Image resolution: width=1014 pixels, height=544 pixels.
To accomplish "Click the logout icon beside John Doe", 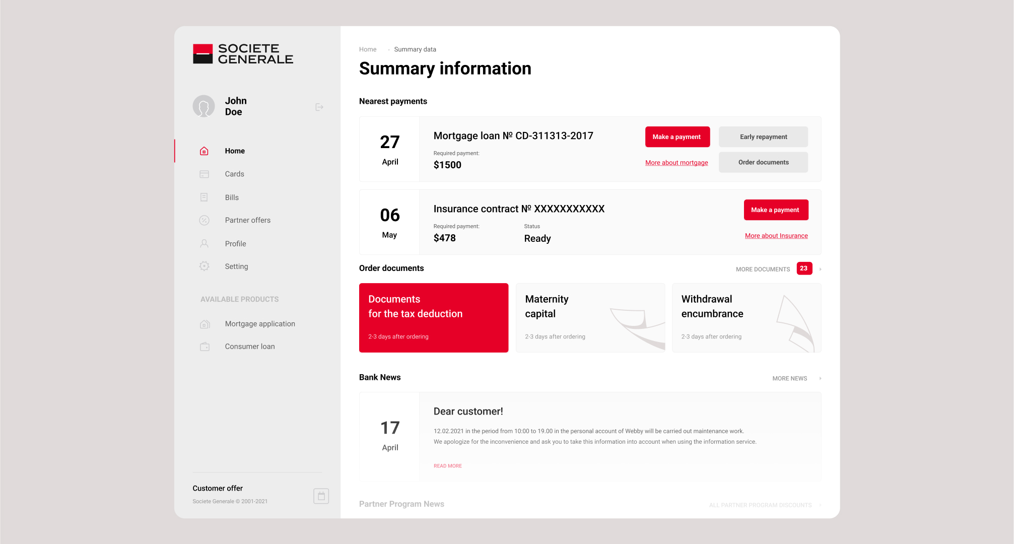I will click(x=319, y=107).
